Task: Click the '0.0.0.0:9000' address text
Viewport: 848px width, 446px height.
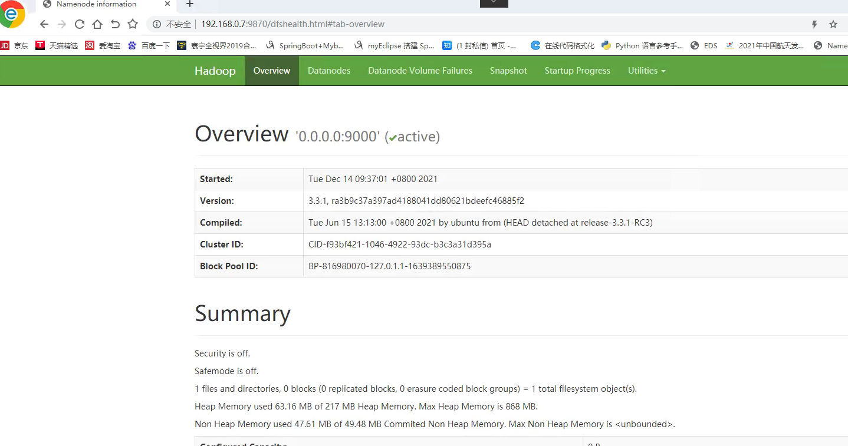Action: [x=337, y=137]
